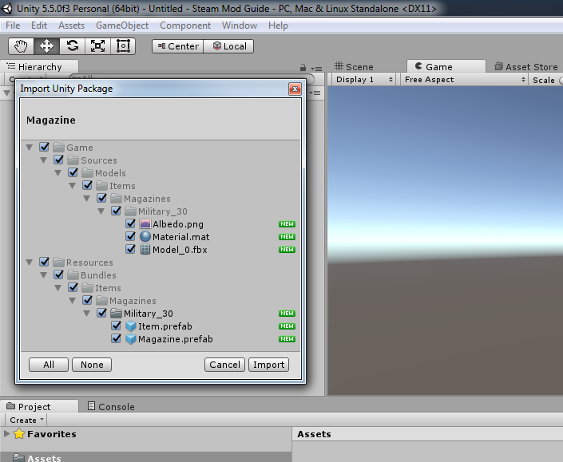The height and width of the screenshot is (462, 563).
Task: Collapse the Sources folder tree arrow
Action: 44,160
